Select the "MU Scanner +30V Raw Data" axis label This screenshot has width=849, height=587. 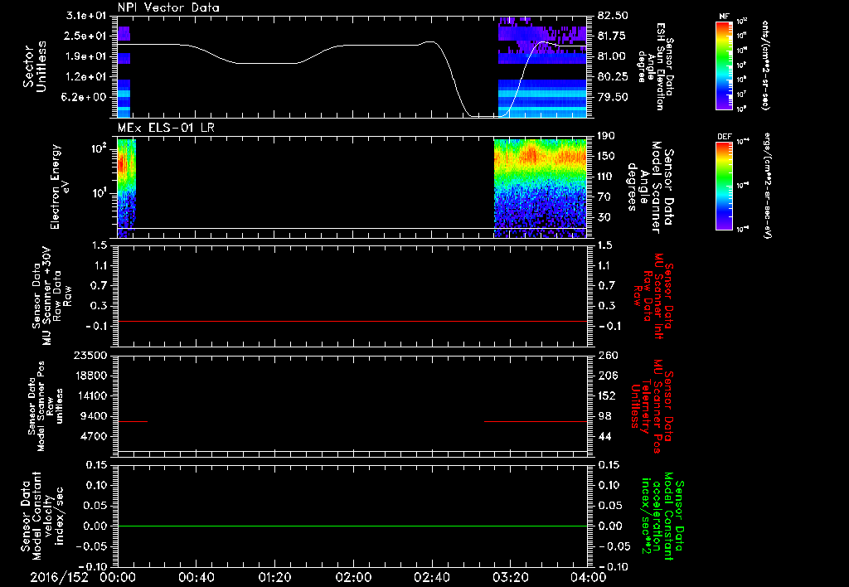(51, 296)
